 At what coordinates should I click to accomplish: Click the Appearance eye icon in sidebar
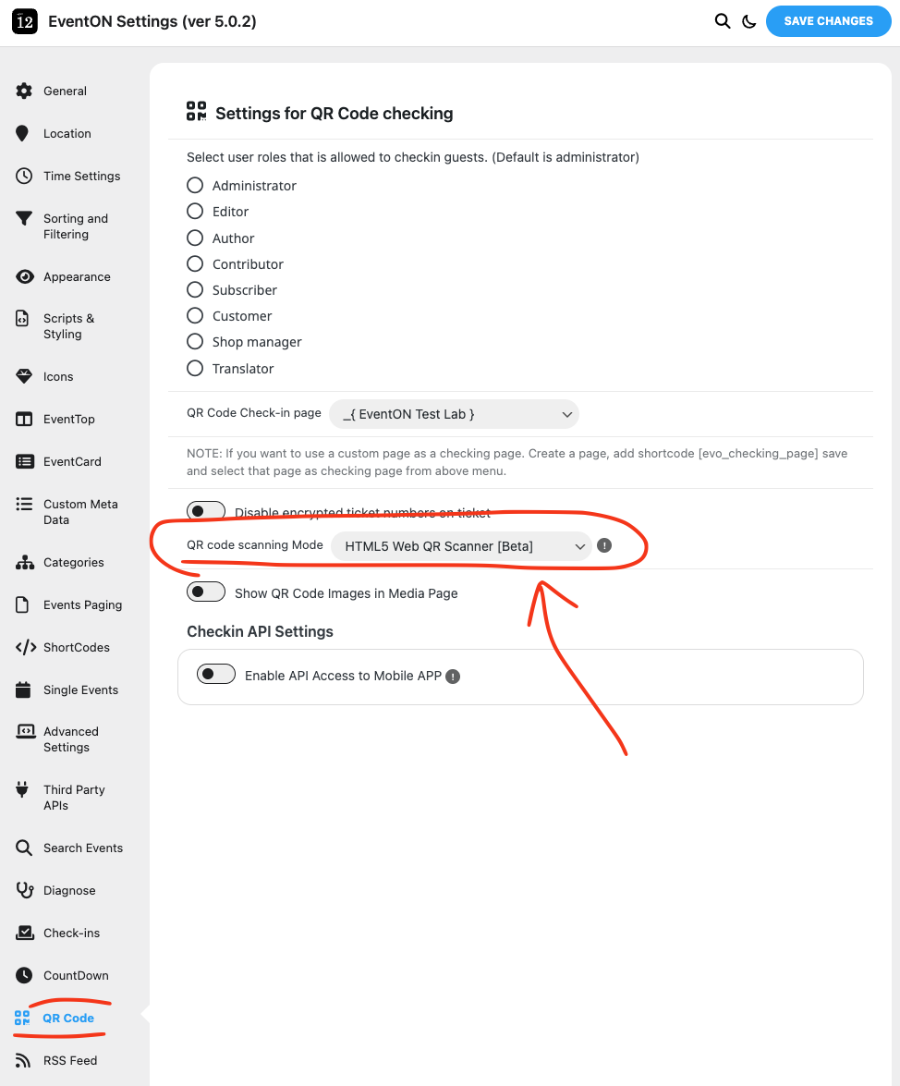pos(24,277)
